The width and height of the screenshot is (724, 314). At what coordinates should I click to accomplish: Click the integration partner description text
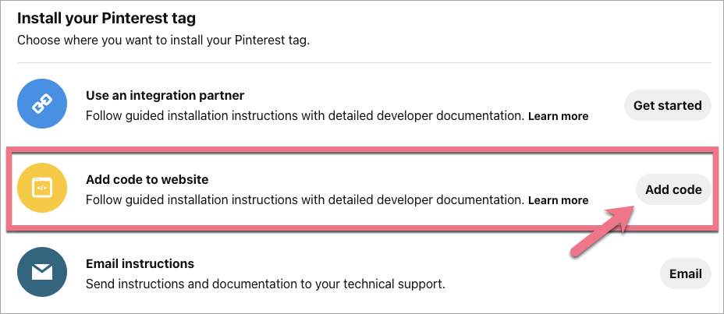pyautogui.click(x=304, y=115)
